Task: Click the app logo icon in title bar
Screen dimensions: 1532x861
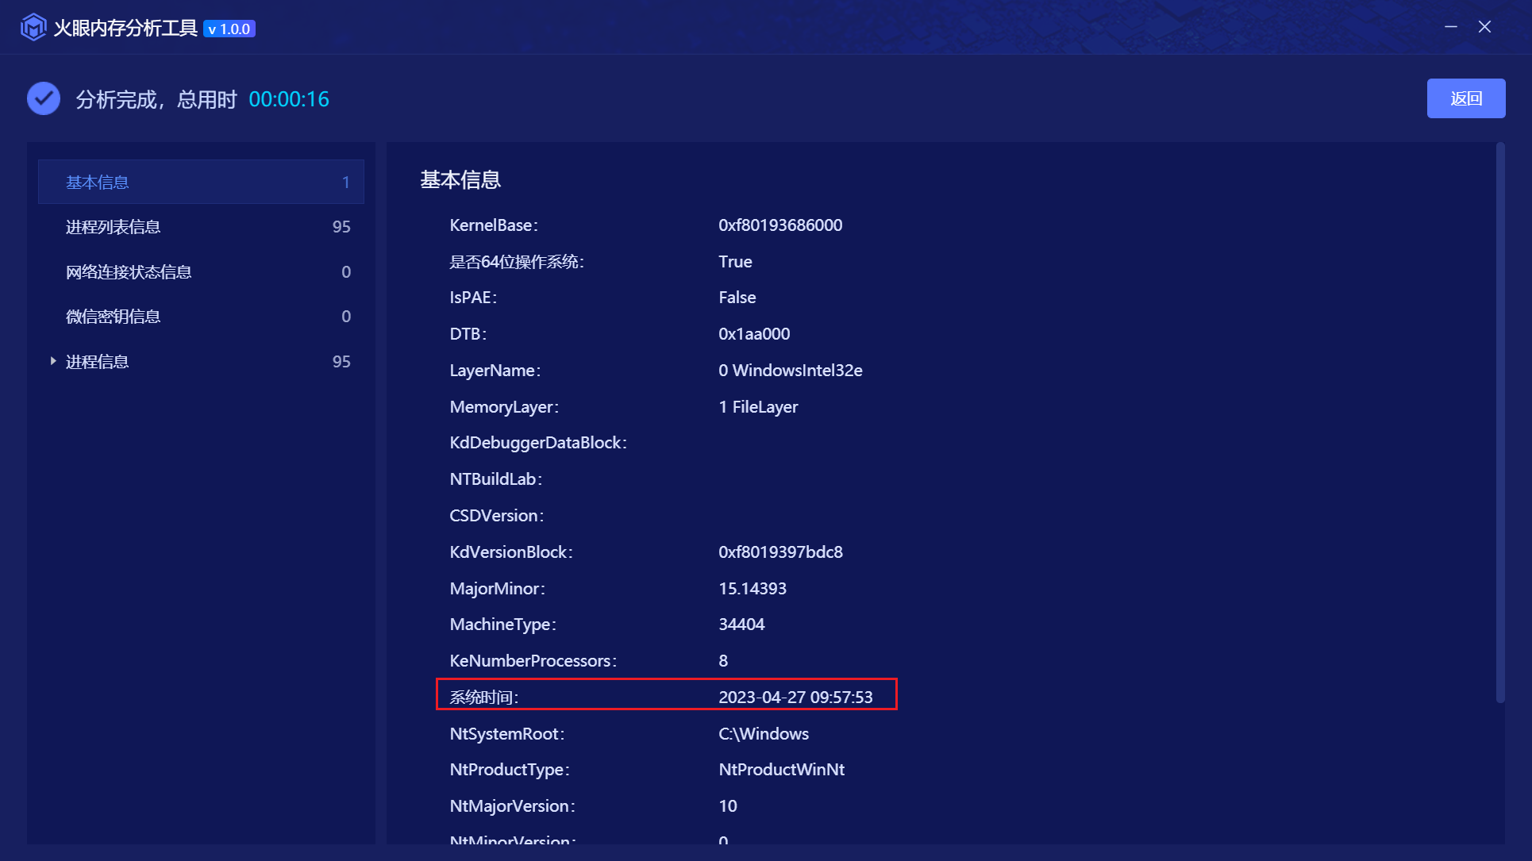Action: [33, 28]
